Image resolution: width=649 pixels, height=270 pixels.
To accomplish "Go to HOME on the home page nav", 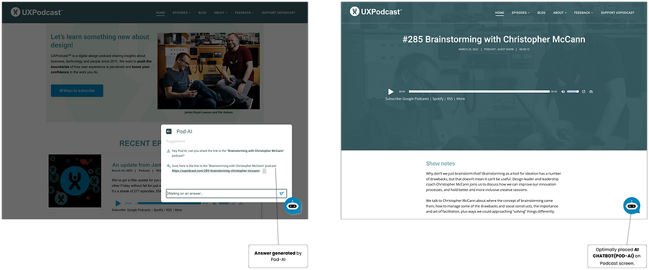I will (160, 13).
